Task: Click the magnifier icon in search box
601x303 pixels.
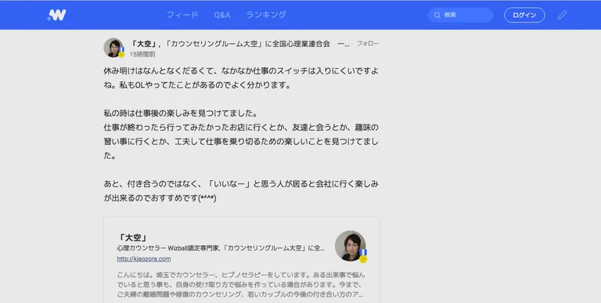Action: point(437,16)
